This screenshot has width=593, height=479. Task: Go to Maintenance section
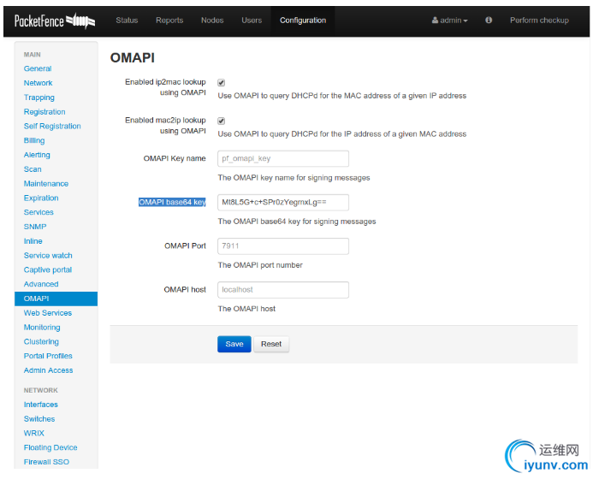[45, 184]
